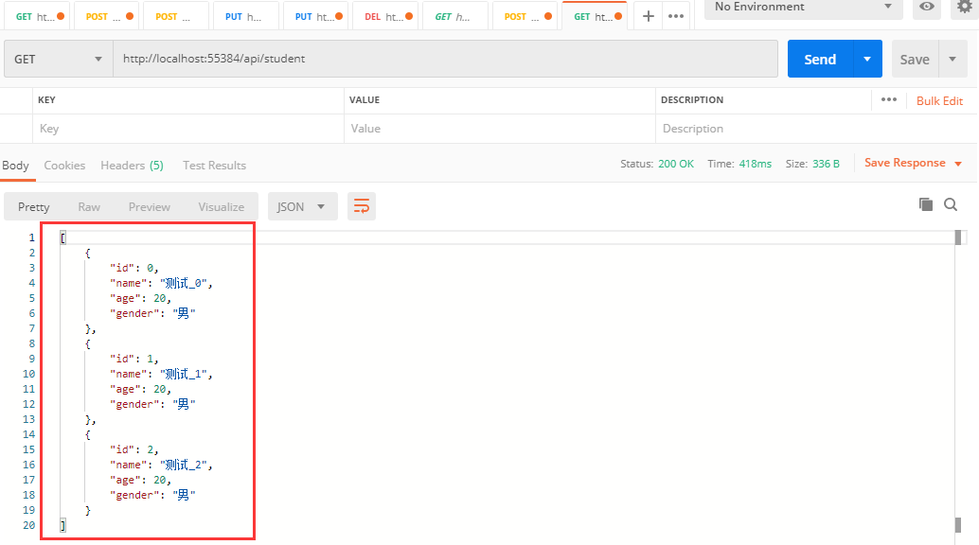979x545 pixels.
Task: Switch to the italic GET request tab
Action: (x=455, y=16)
